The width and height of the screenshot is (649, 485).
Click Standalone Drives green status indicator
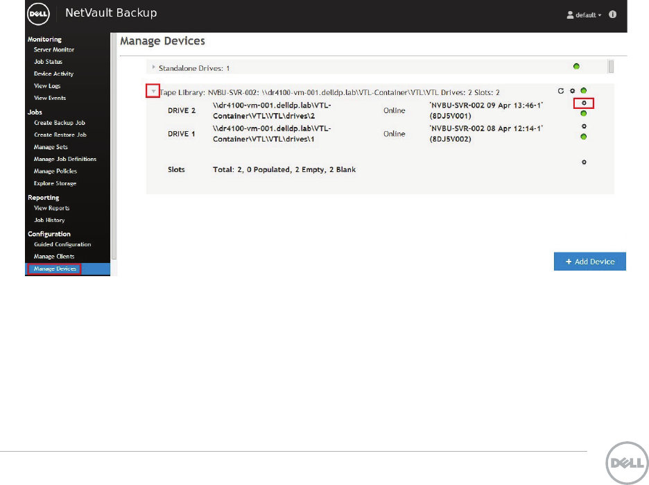tap(576, 67)
